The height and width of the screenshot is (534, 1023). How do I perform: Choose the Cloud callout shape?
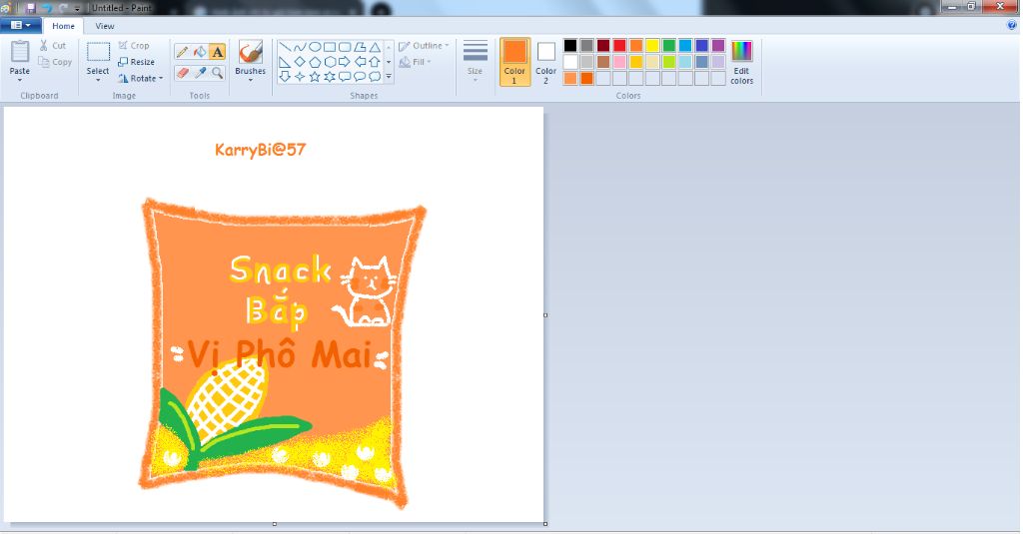coord(375,76)
